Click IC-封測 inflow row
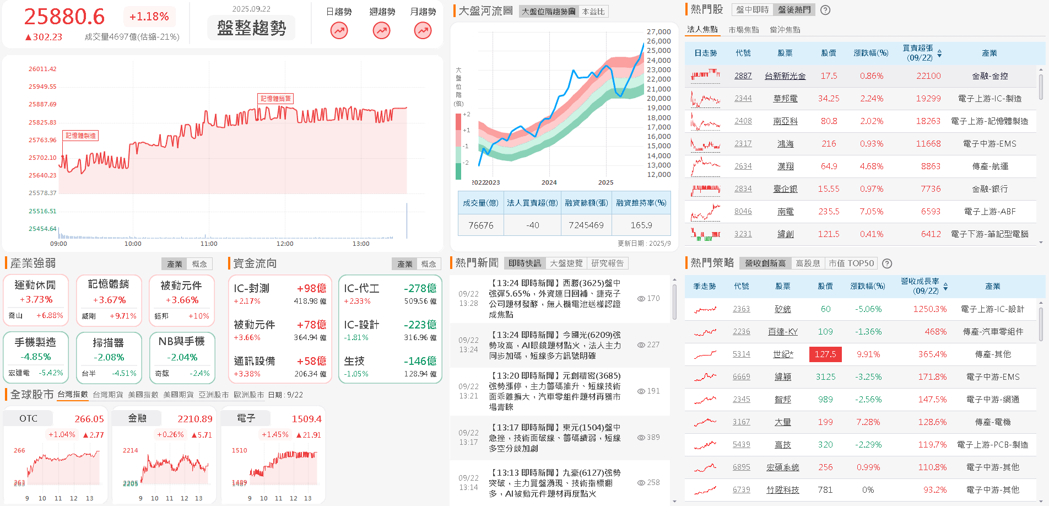 click(x=280, y=294)
